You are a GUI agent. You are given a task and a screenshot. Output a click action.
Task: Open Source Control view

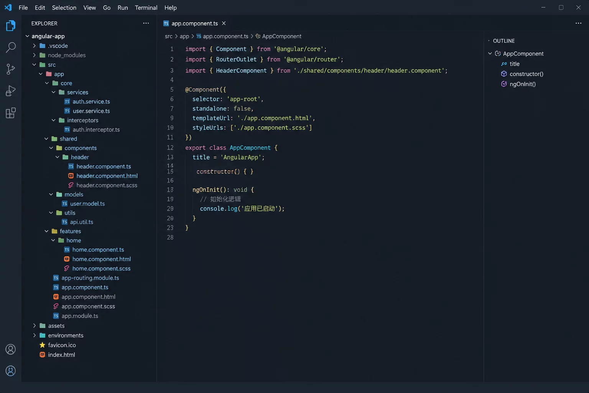pos(11,69)
